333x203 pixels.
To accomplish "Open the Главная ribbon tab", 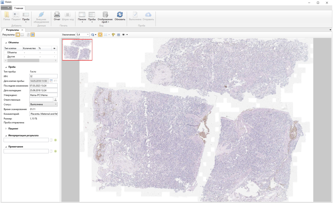I will [19, 8].
